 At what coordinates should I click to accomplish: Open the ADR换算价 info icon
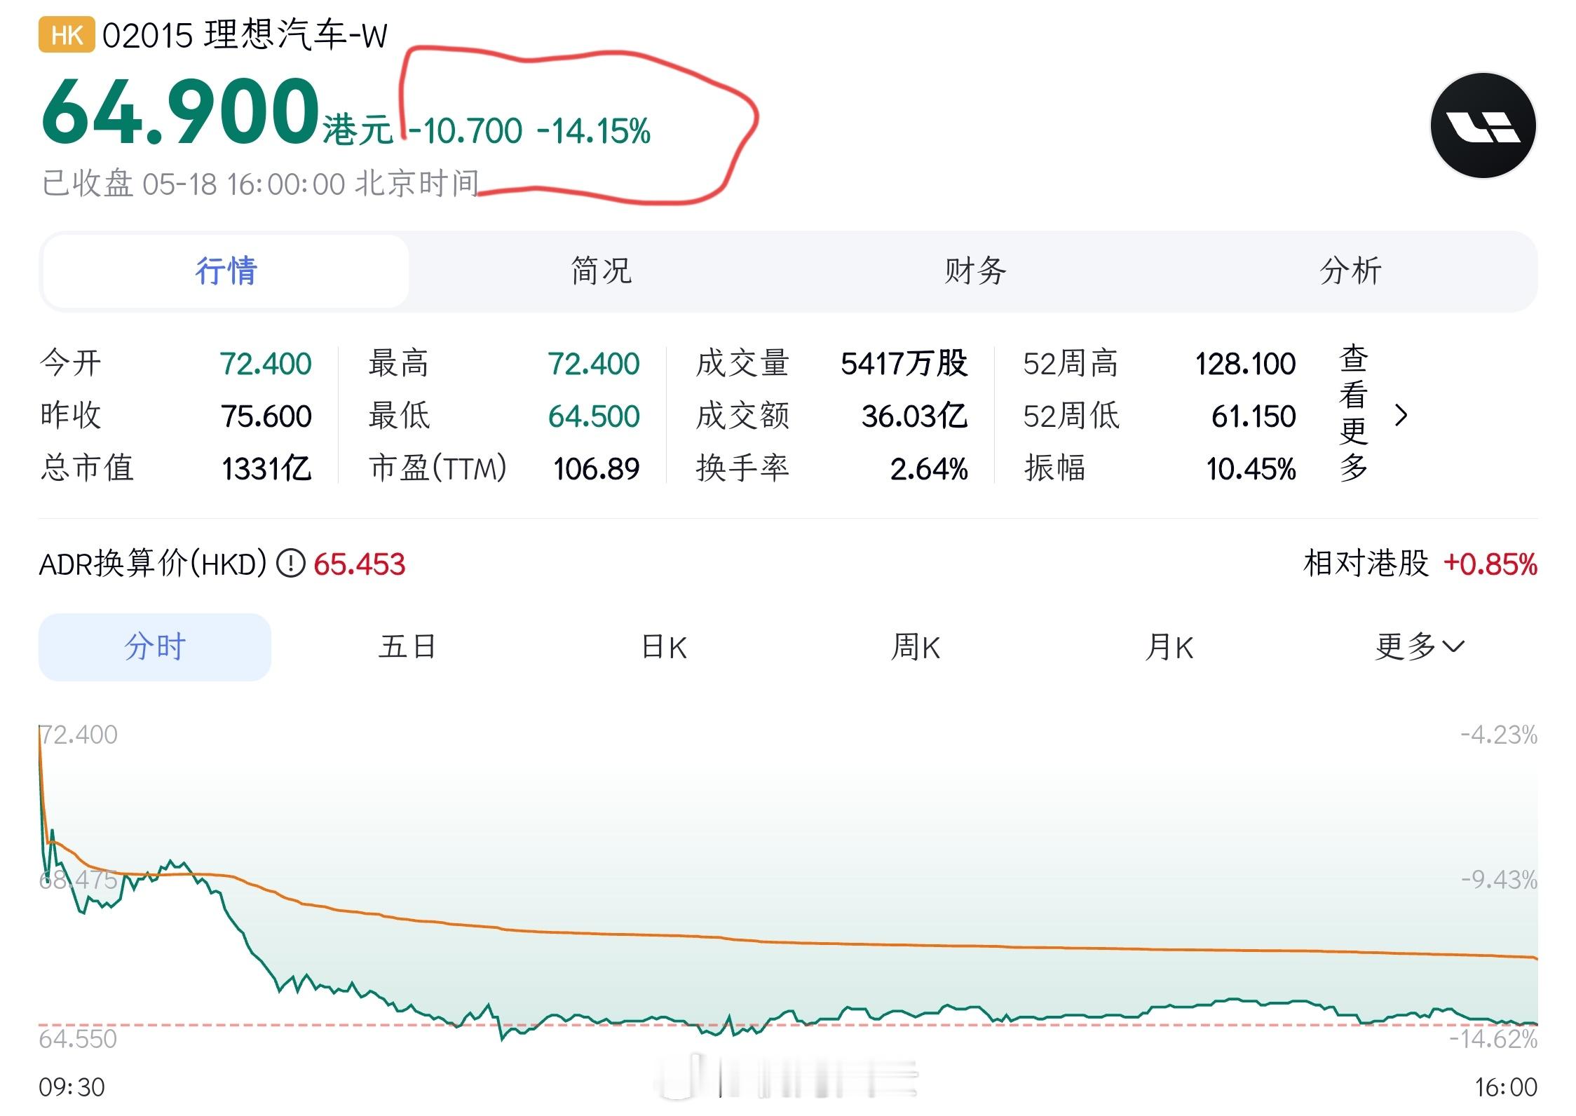click(290, 564)
